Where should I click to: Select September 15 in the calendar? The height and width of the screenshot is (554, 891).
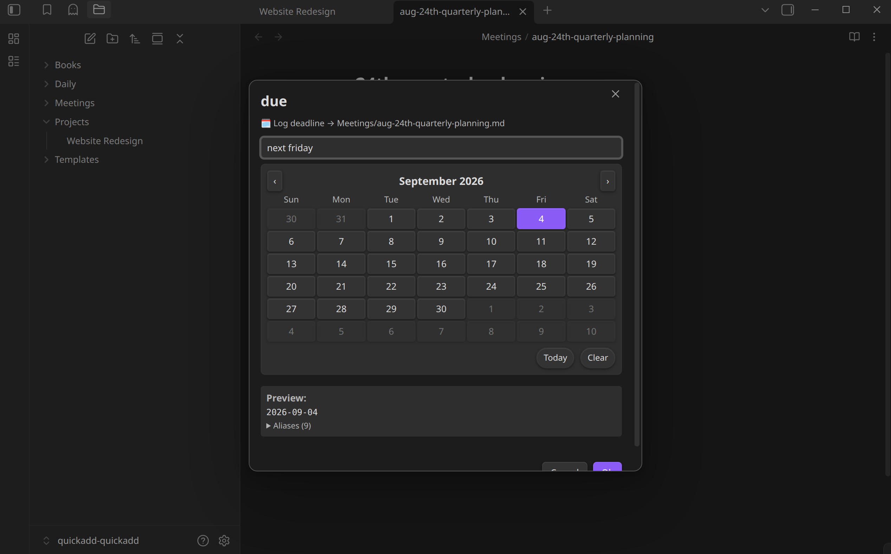point(391,264)
